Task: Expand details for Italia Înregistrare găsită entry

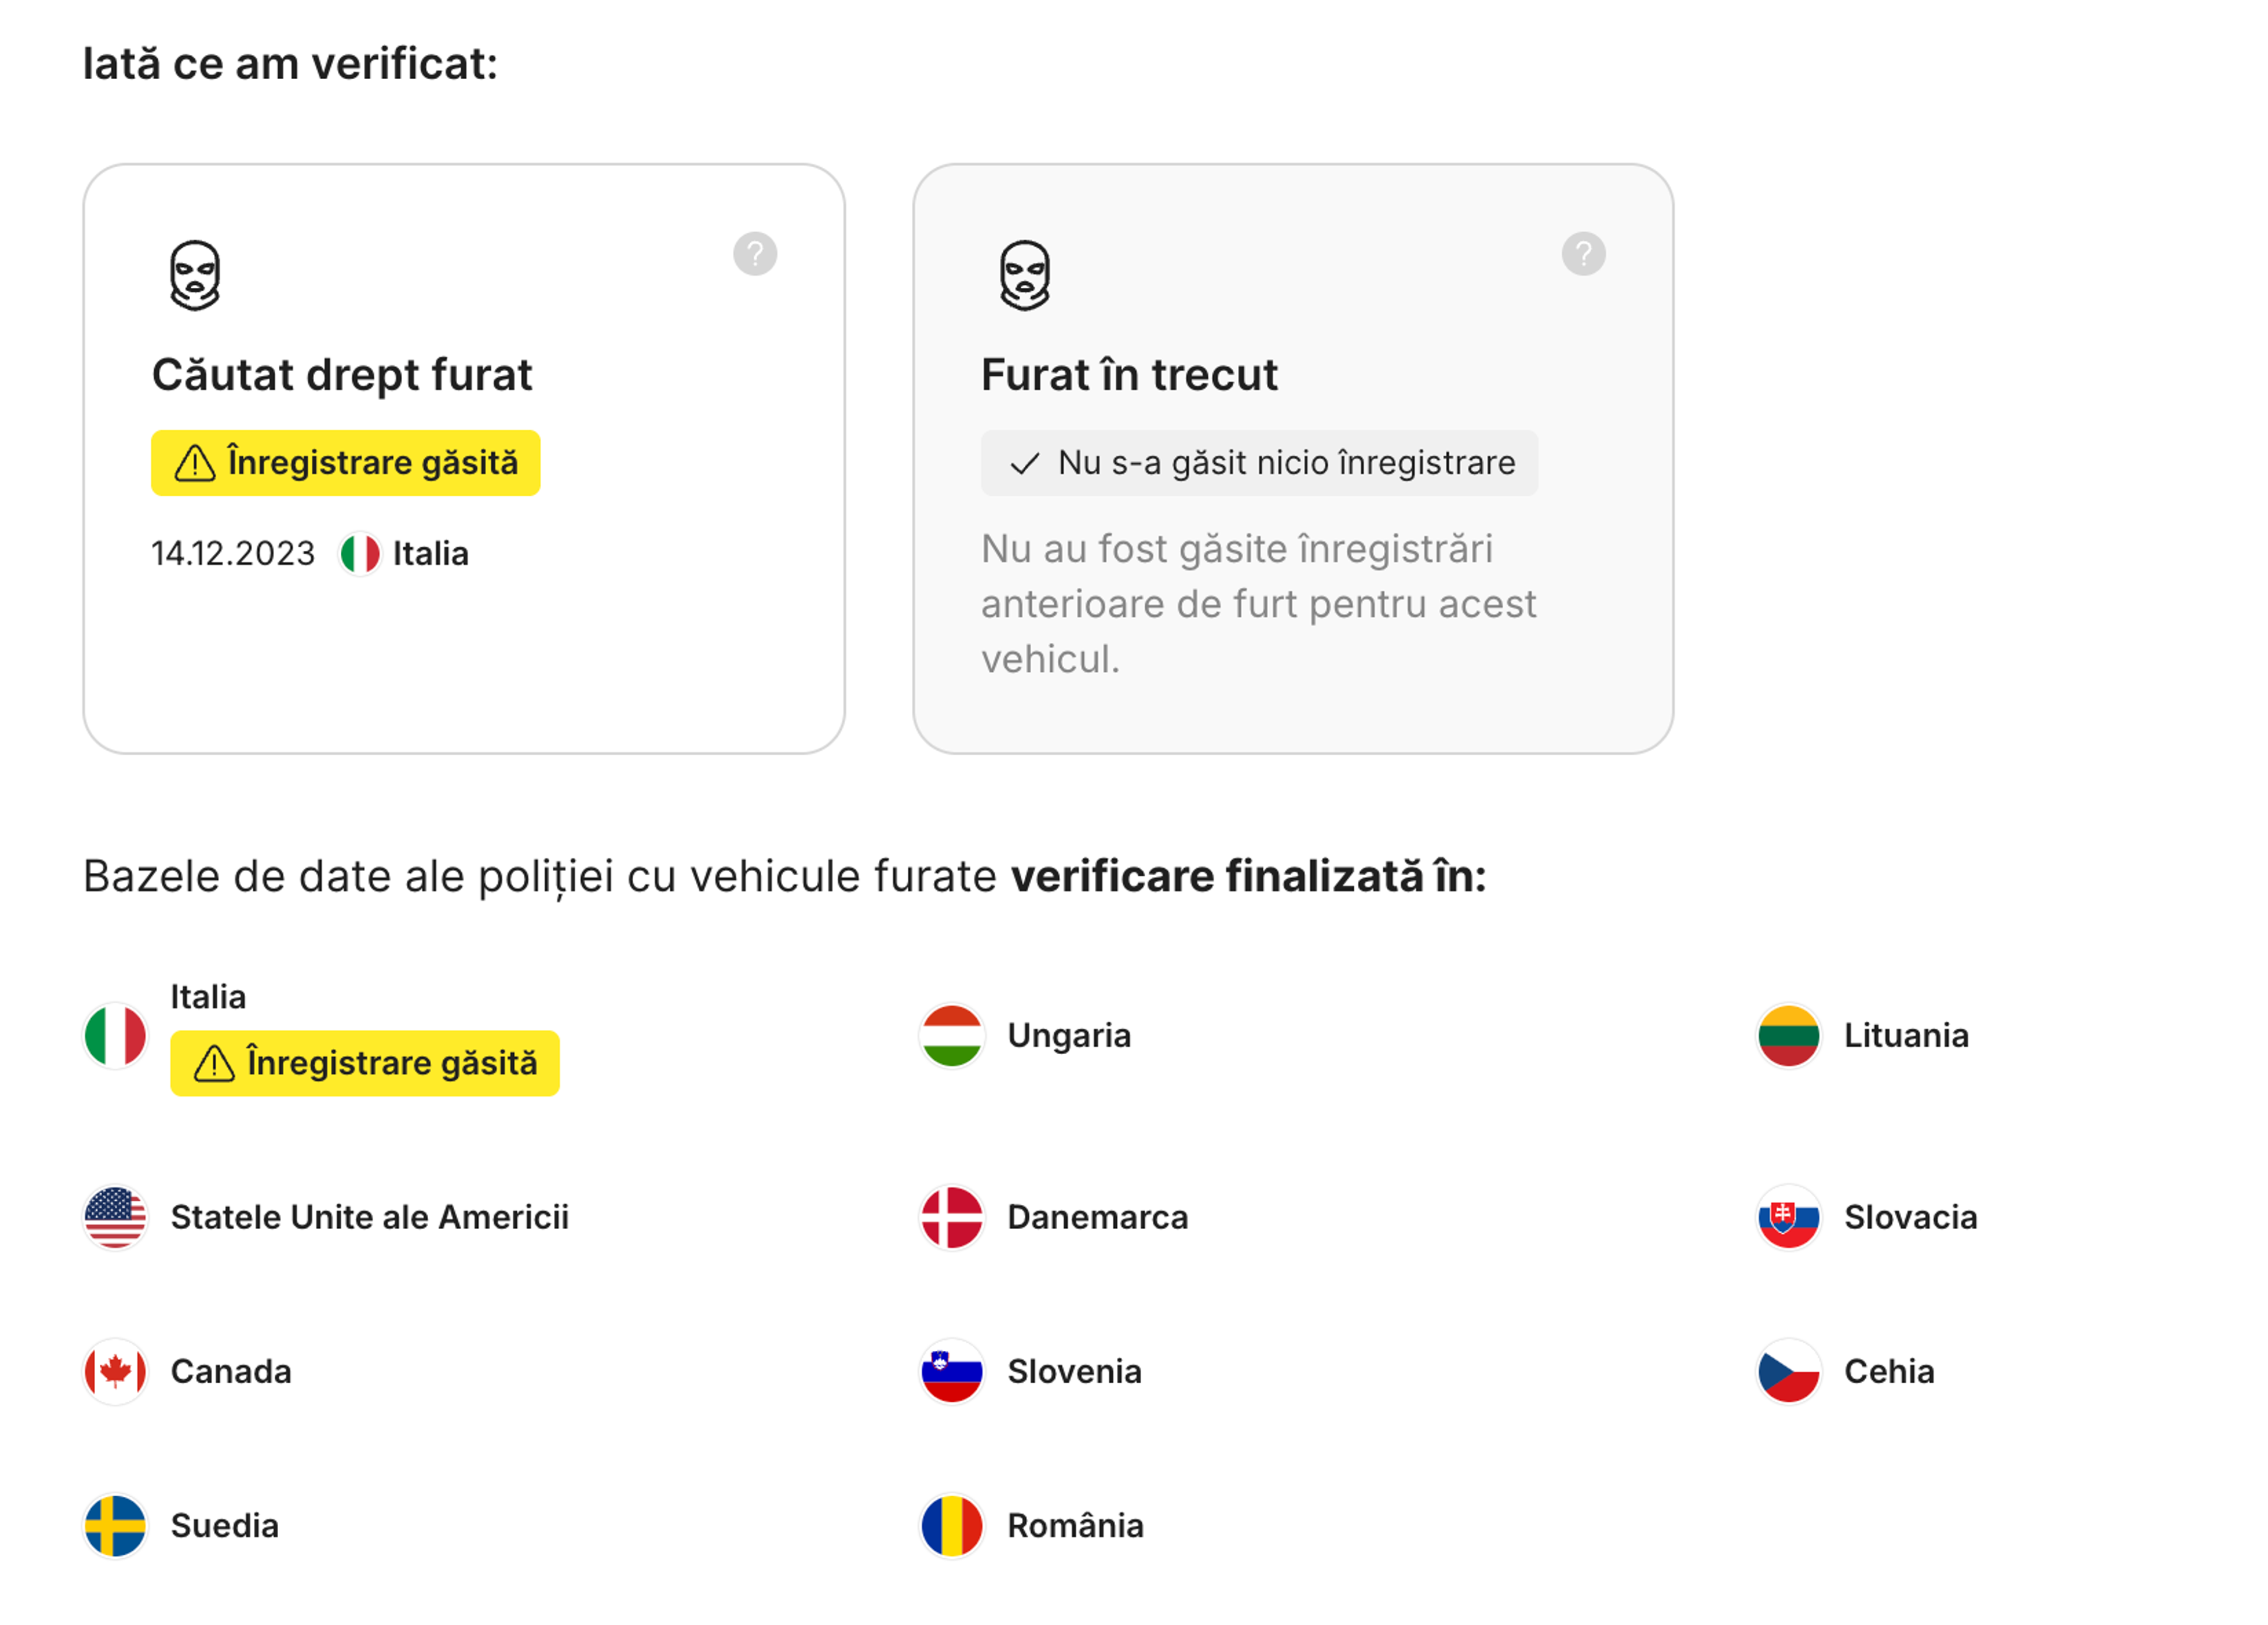Action: pyautogui.click(x=365, y=1062)
